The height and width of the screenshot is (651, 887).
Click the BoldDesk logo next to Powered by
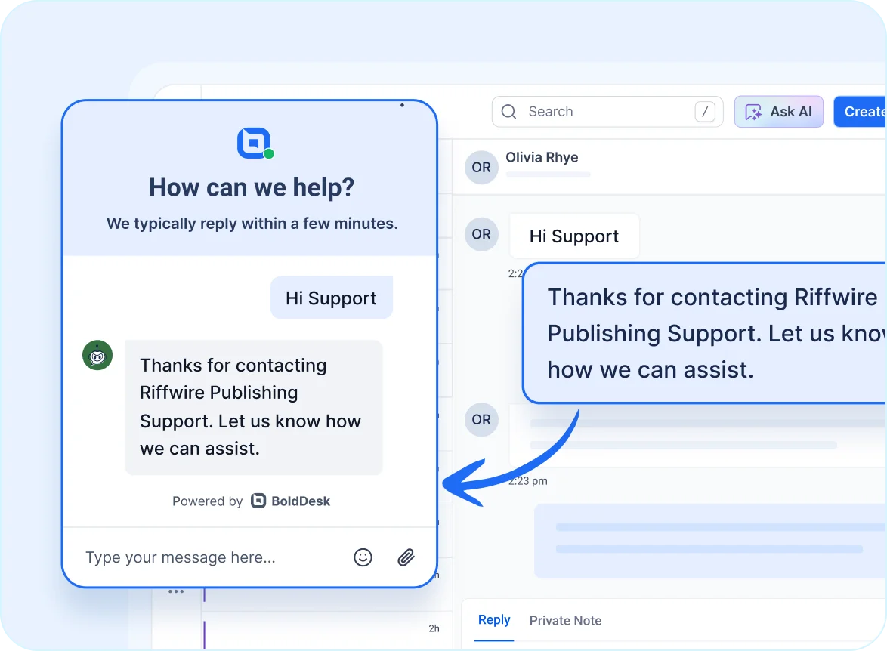click(x=258, y=501)
